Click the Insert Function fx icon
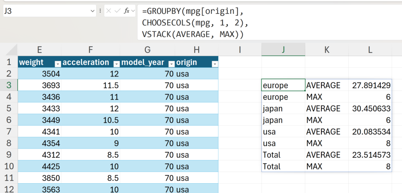 [x=127, y=11]
